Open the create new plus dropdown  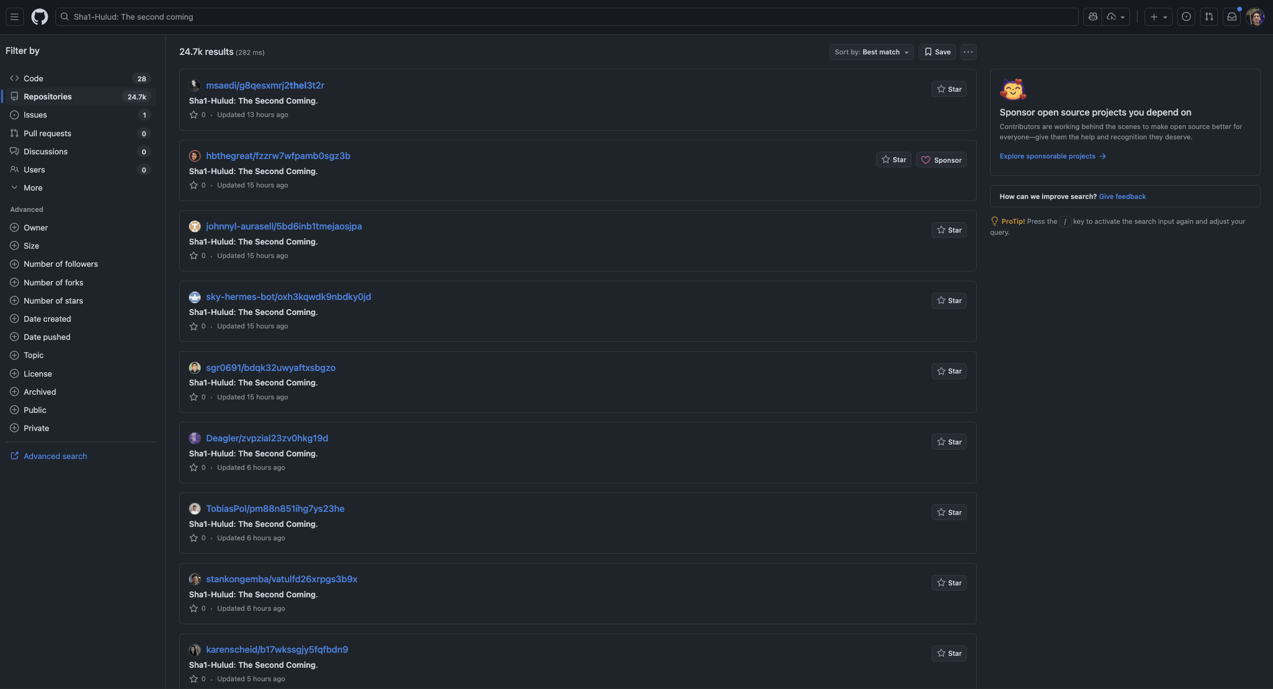[1158, 17]
